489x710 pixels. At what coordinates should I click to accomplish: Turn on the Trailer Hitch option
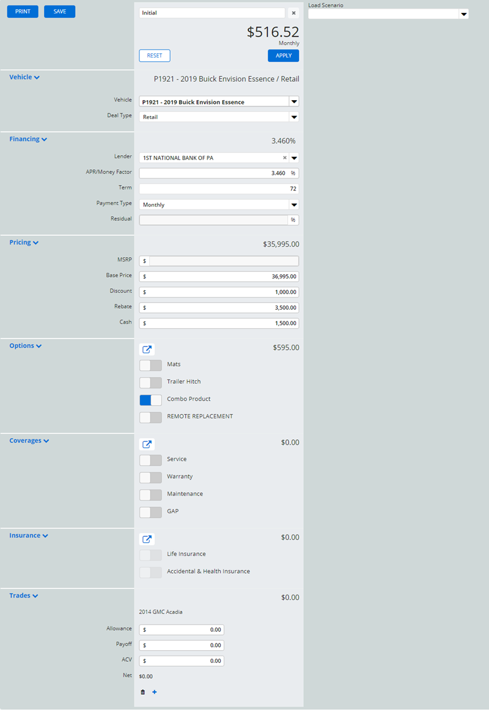(150, 382)
